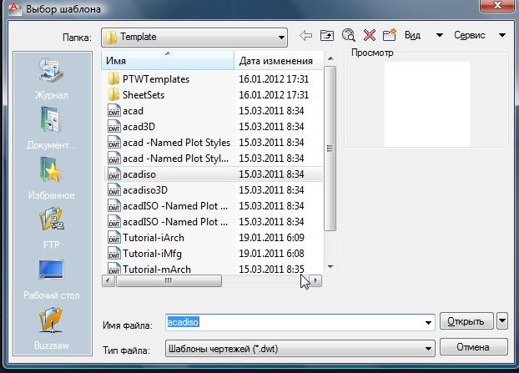Open the Журнал (History) location
Screen dimensions: 519x373
(x=52, y=78)
